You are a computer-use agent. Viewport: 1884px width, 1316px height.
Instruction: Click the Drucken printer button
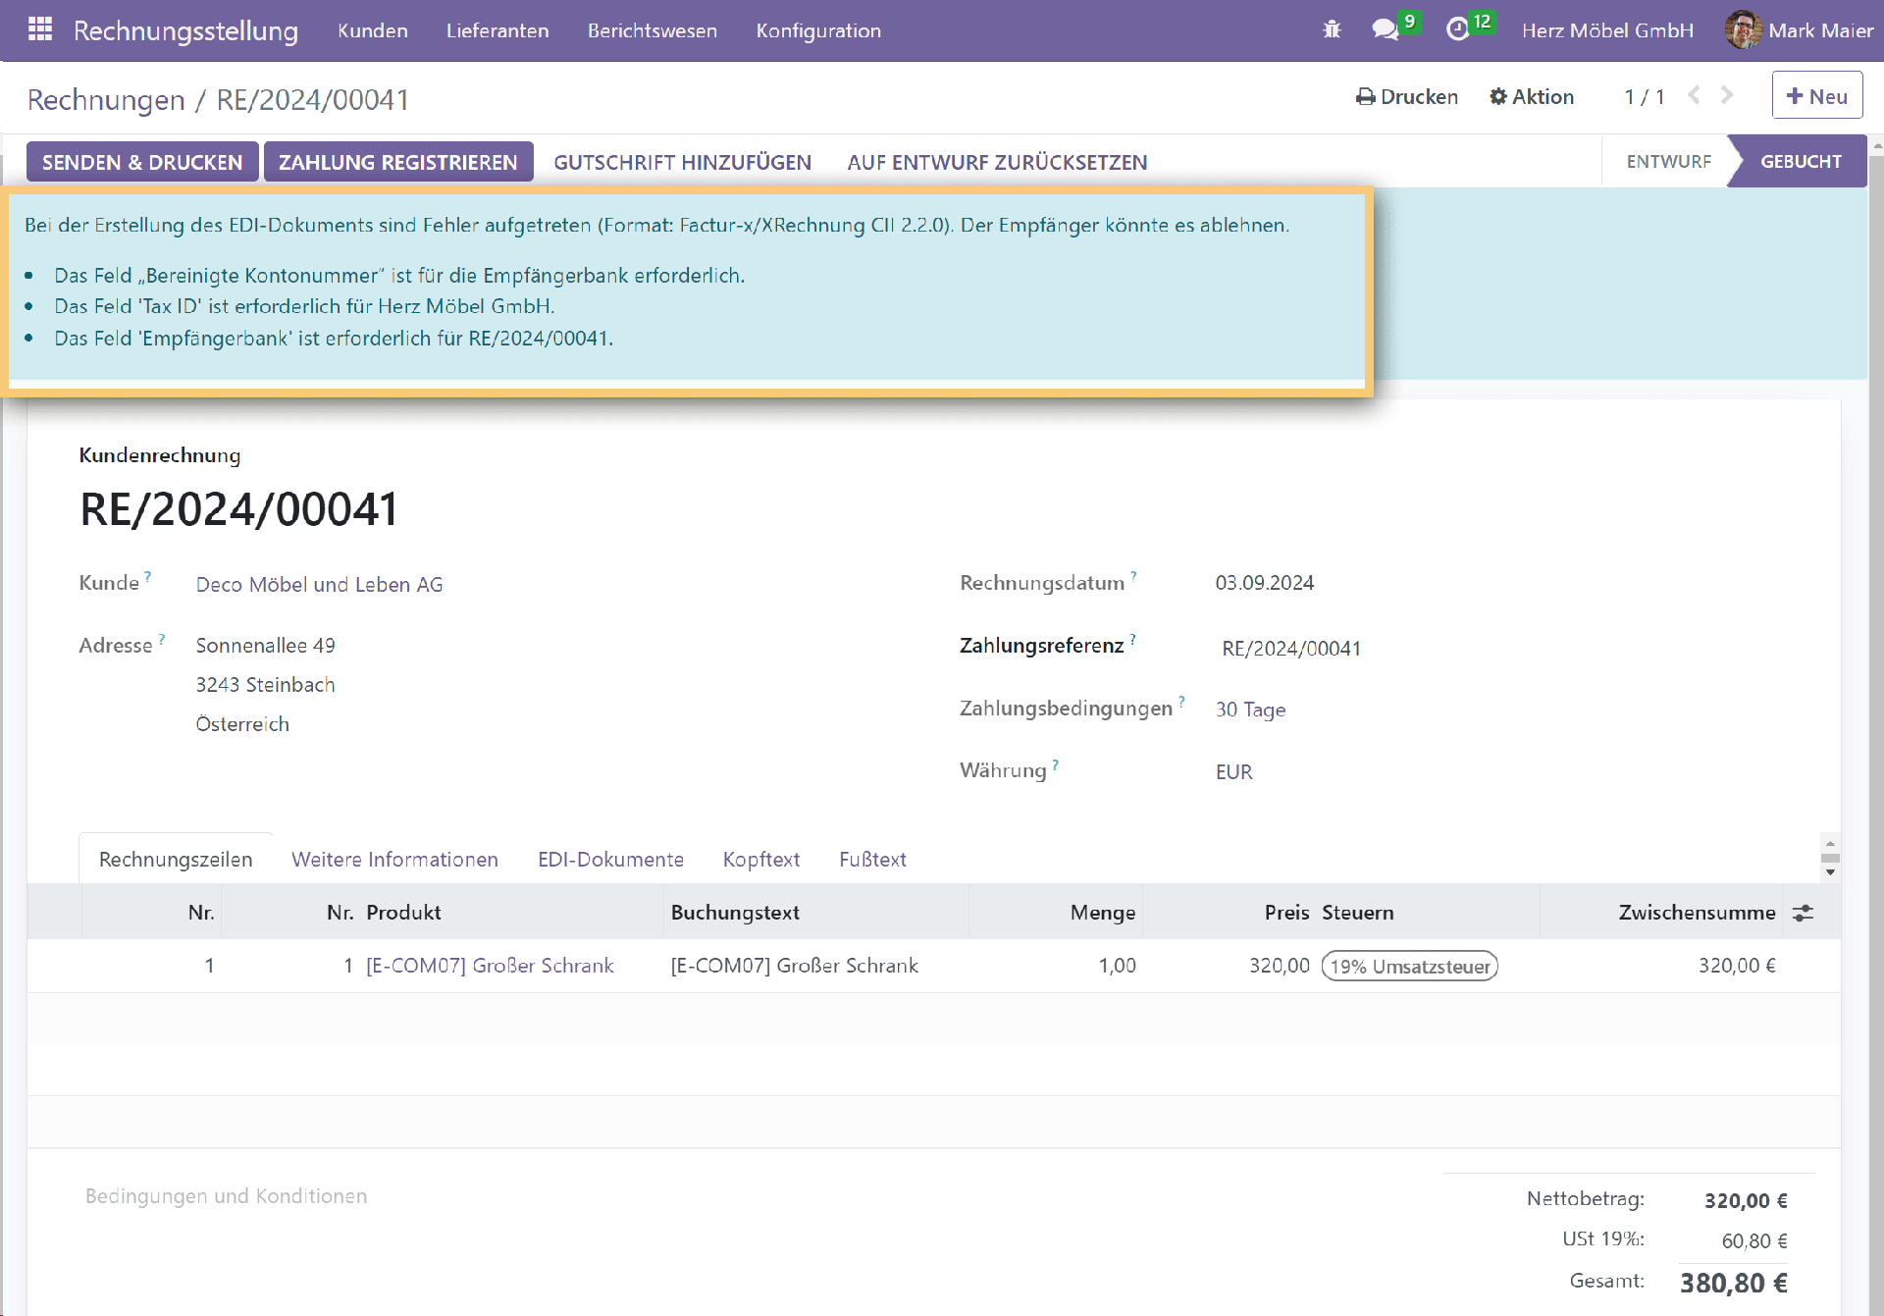(1407, 96)
